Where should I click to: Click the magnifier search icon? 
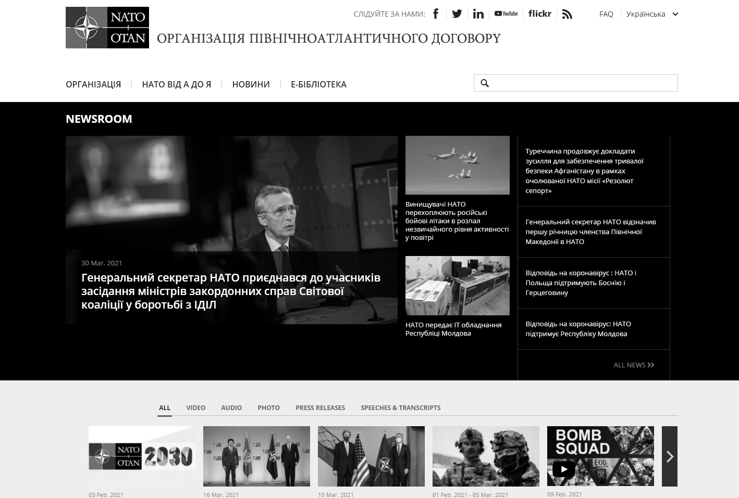485,83
